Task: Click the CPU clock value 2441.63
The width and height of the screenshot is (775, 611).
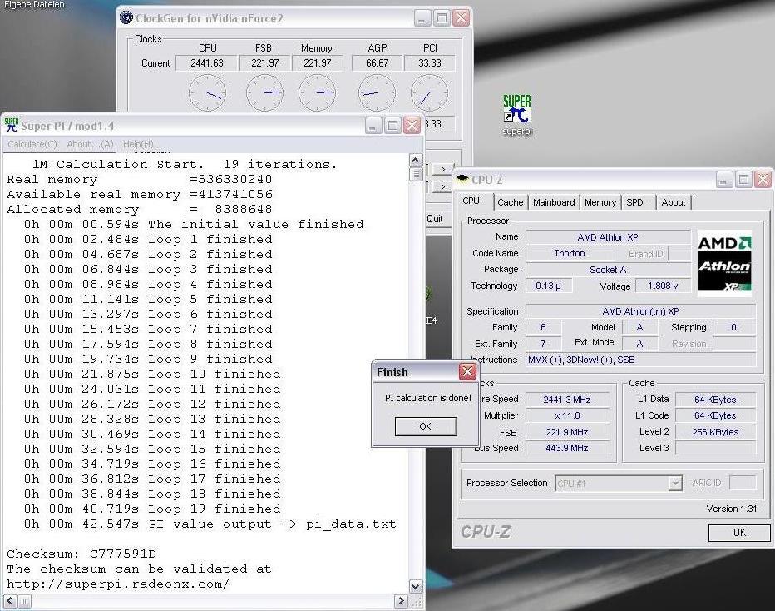Action: (x=207, y=62)
